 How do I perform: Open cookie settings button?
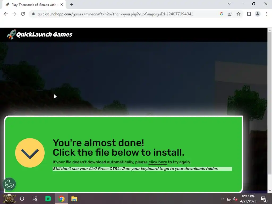click(x=9, y=184)
